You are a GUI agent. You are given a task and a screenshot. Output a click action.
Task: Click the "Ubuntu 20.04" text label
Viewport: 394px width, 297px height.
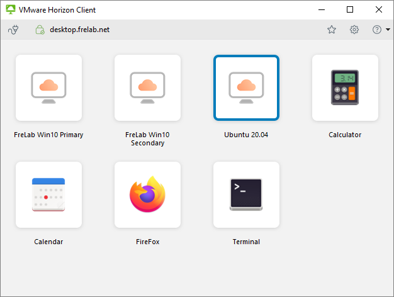click(246, 135)
